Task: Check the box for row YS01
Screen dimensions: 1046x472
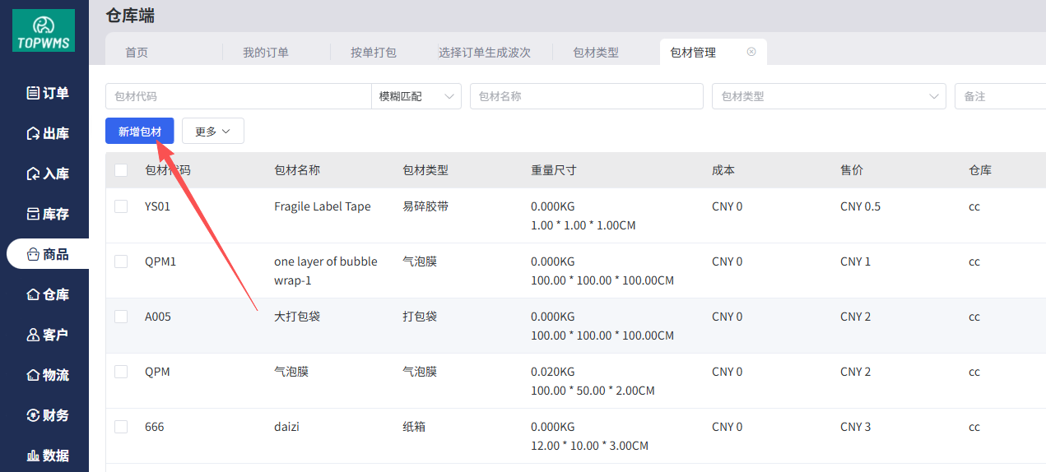Action: point(121,206)
